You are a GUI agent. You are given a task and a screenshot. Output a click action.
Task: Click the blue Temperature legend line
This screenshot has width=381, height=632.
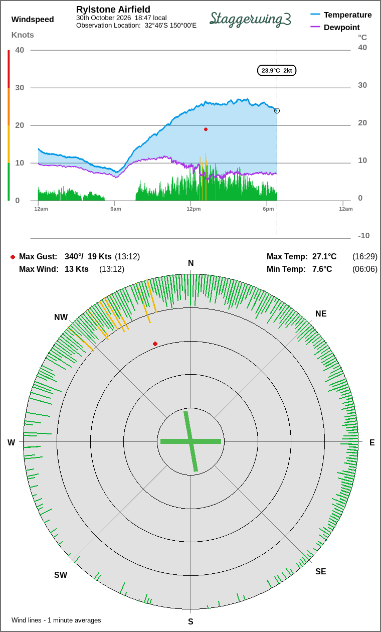315,15
